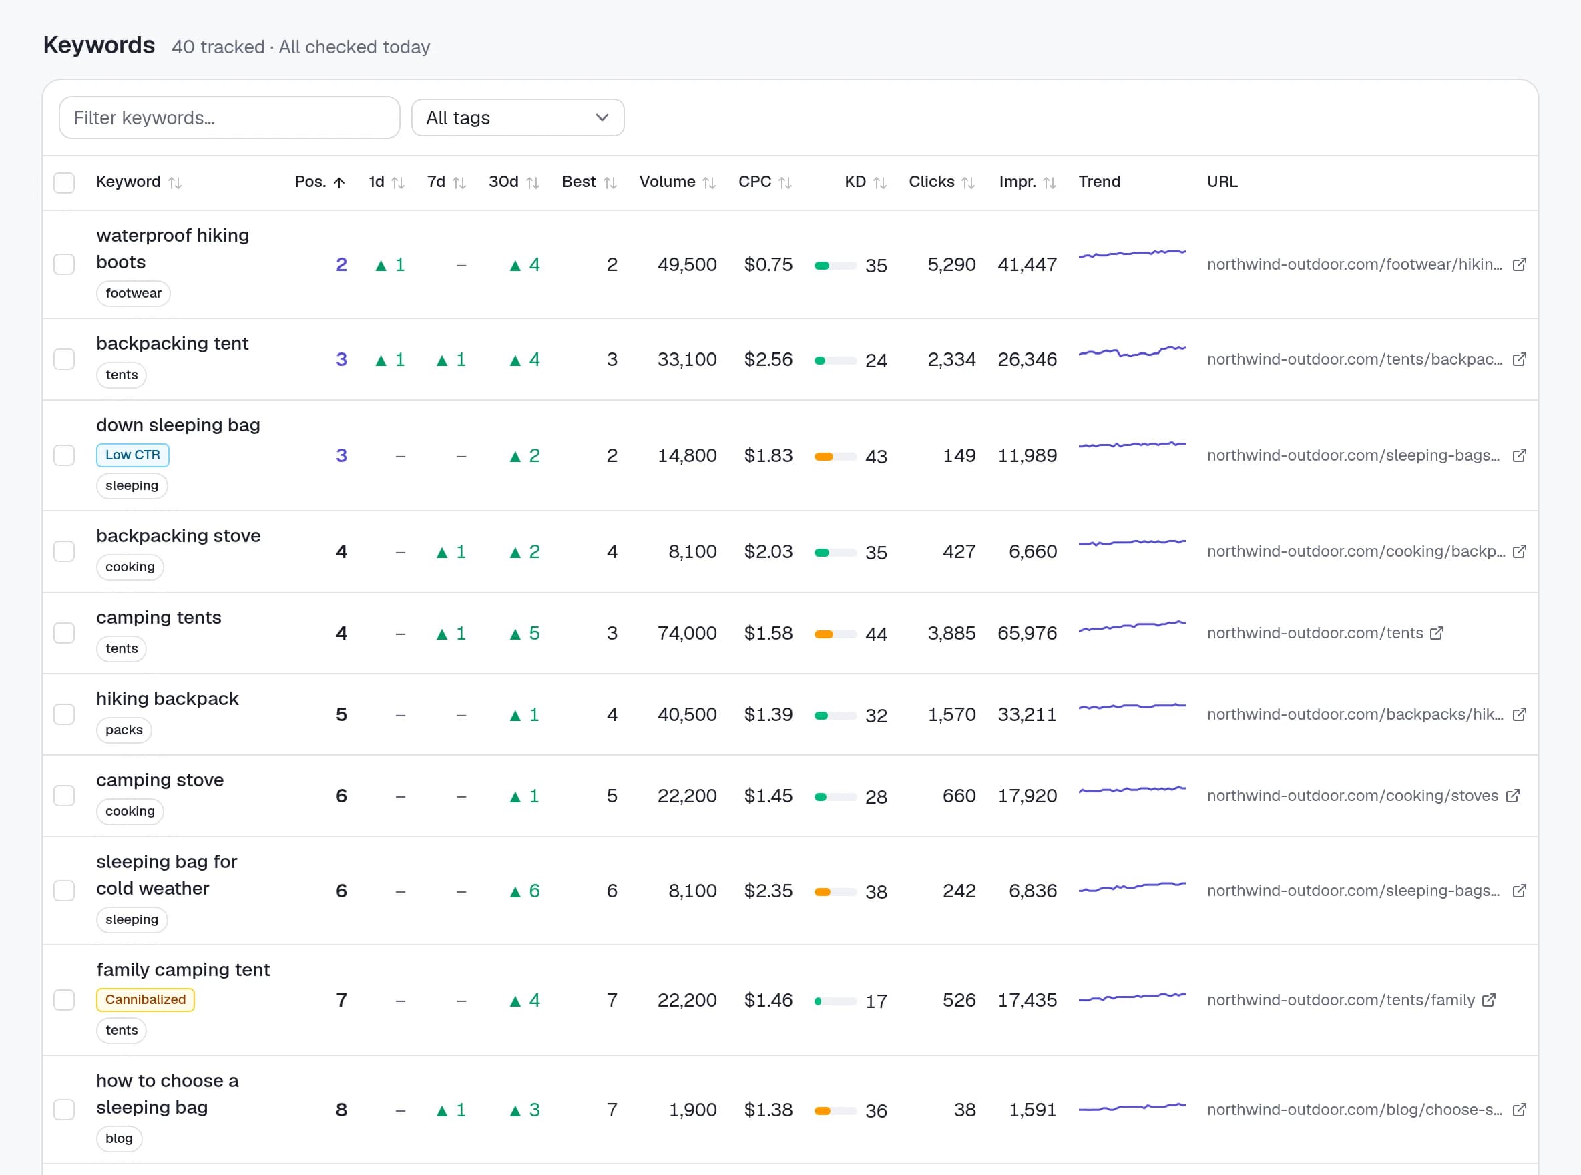
Task: Click the Pos. ascending sort arrow
Action: pos(339,183)
